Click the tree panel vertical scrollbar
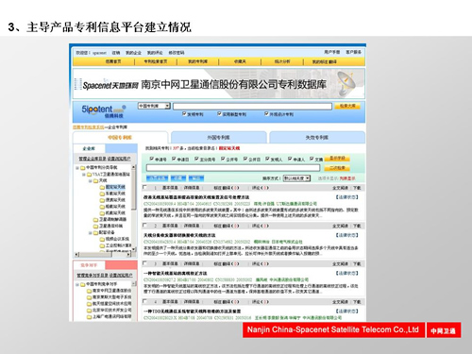 134,208
